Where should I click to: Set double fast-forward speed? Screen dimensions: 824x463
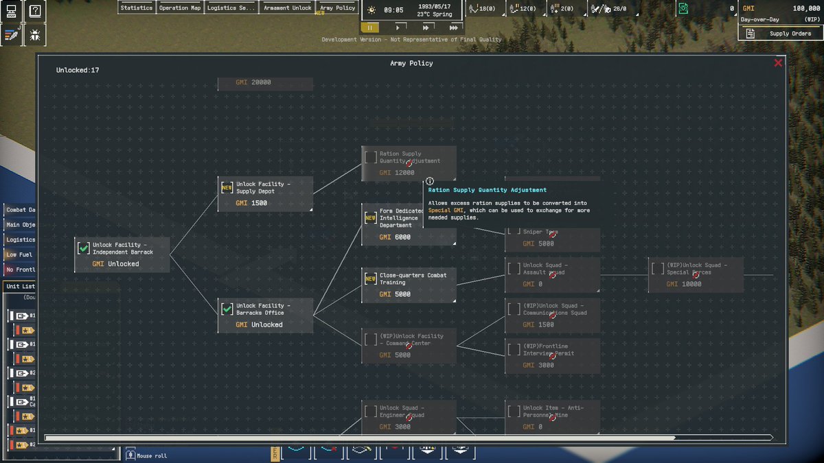click(x=426, y=28)
